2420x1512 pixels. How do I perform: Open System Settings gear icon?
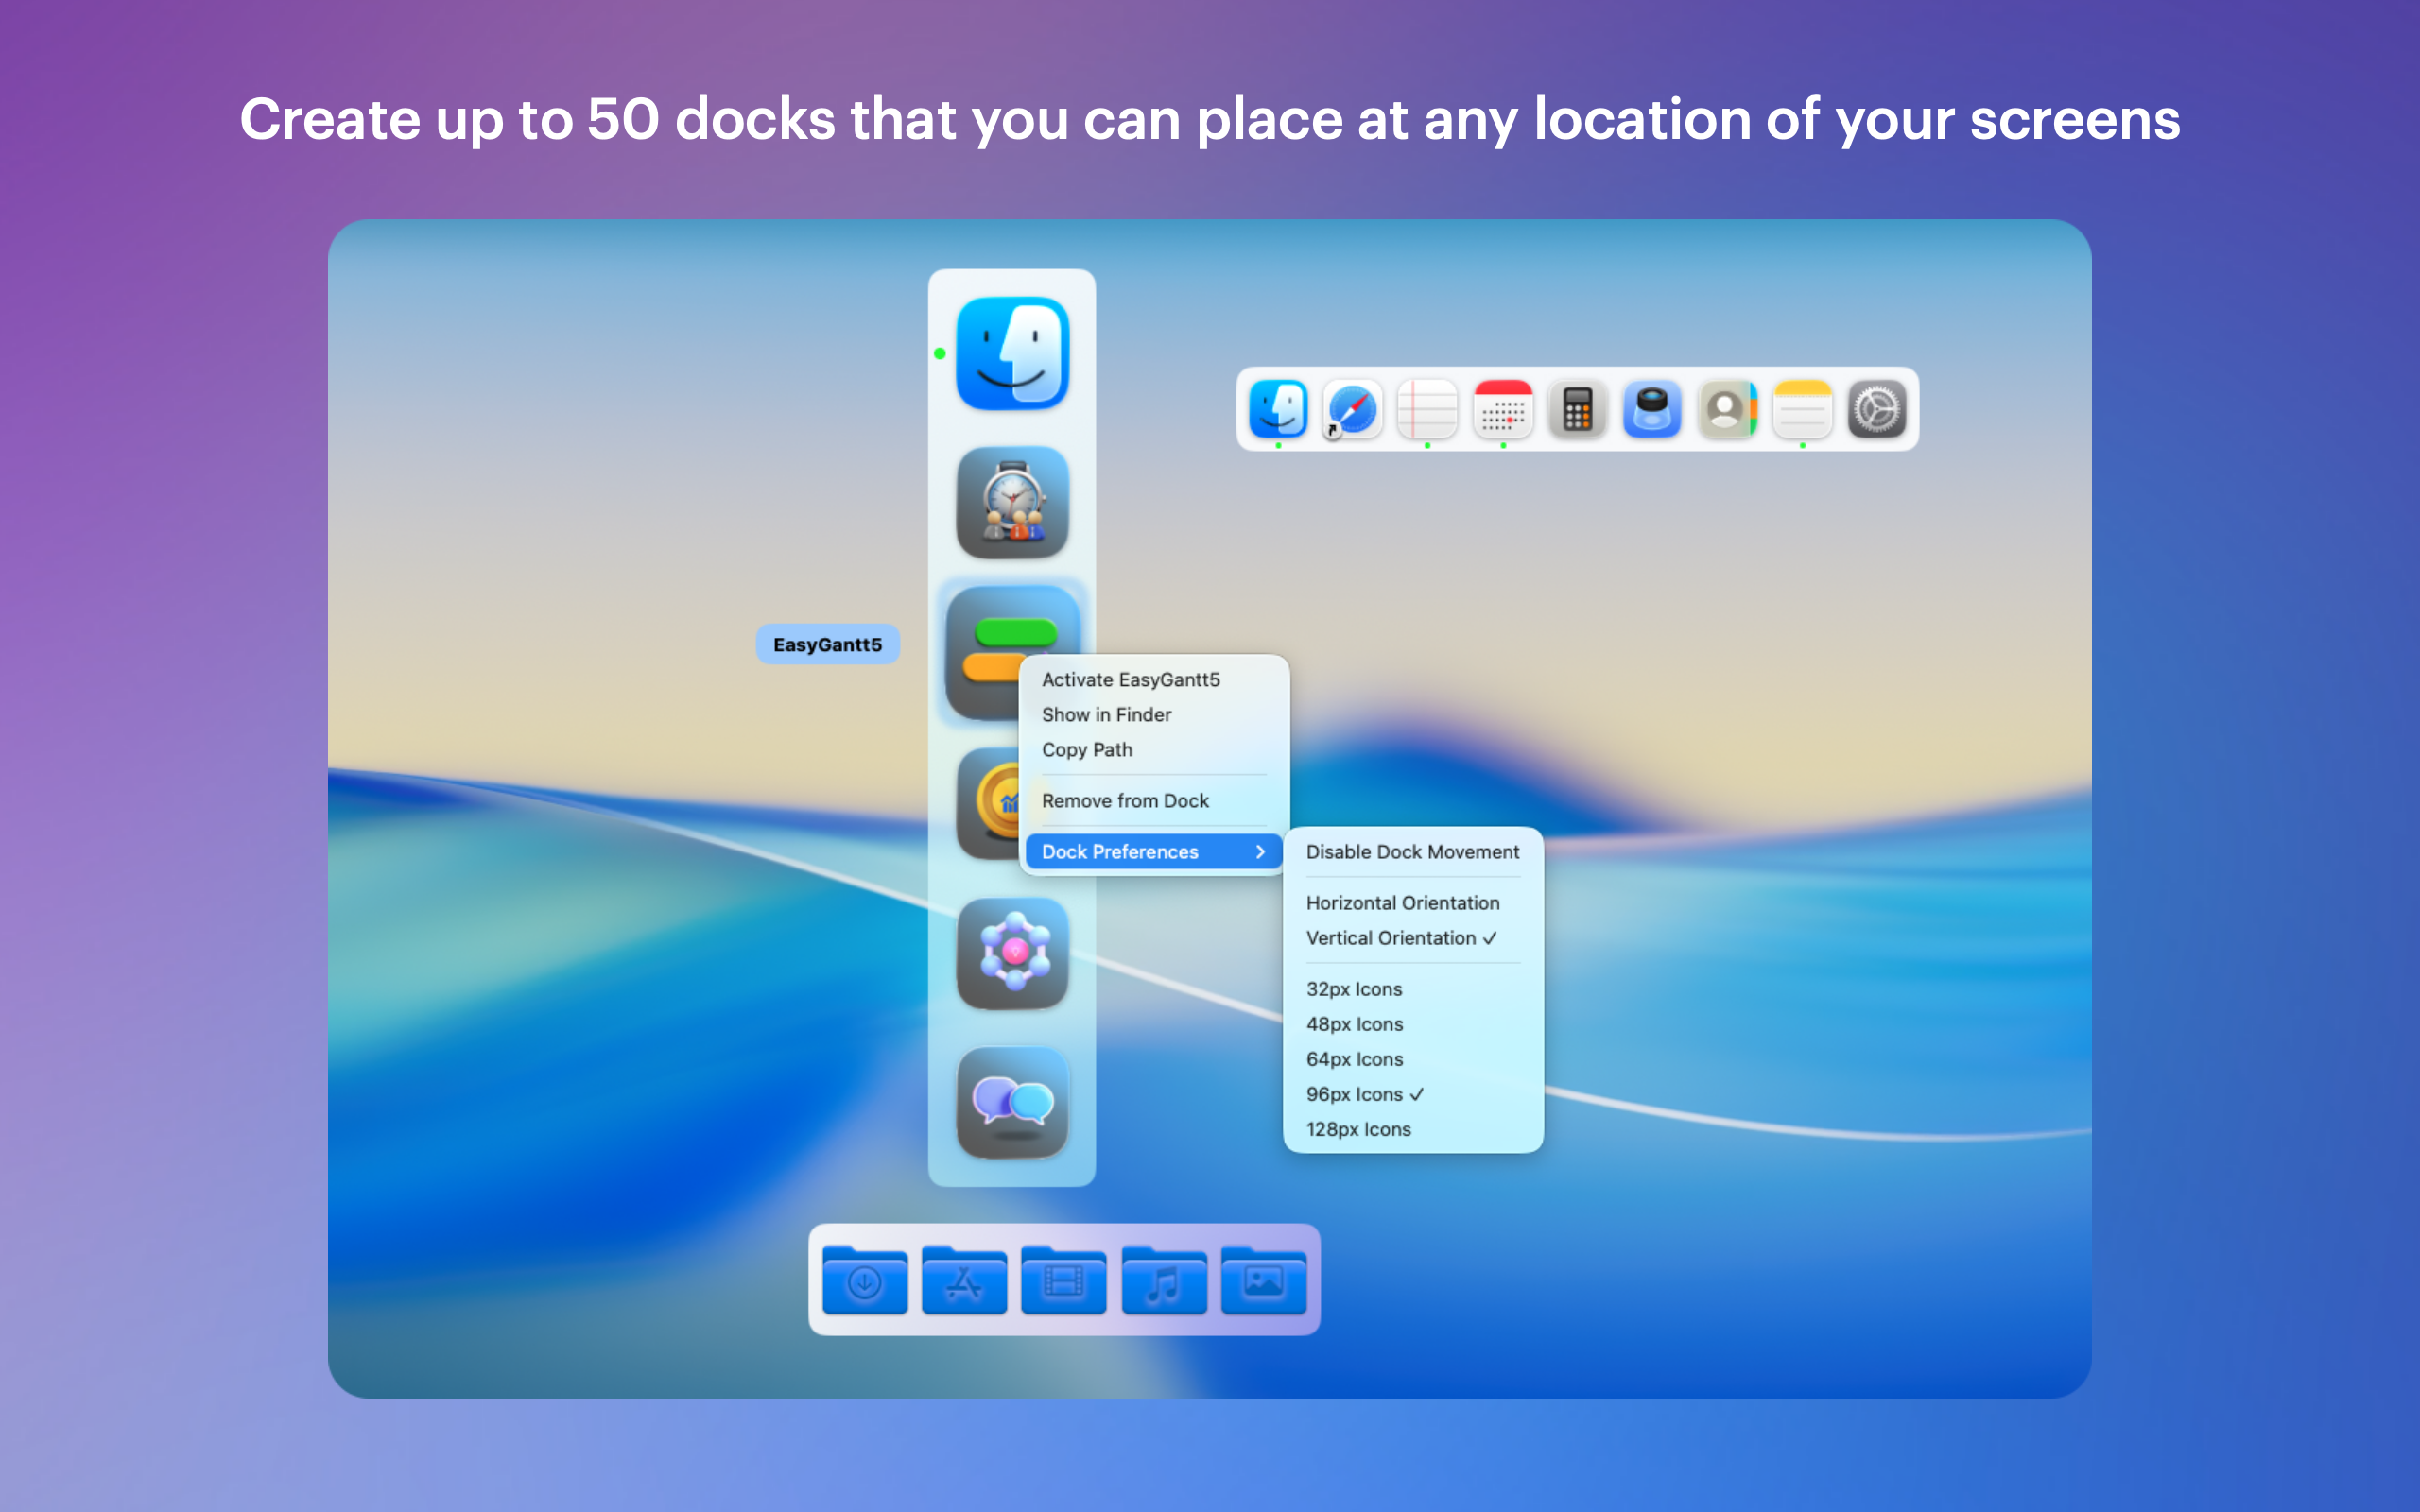coord(1877,410)
